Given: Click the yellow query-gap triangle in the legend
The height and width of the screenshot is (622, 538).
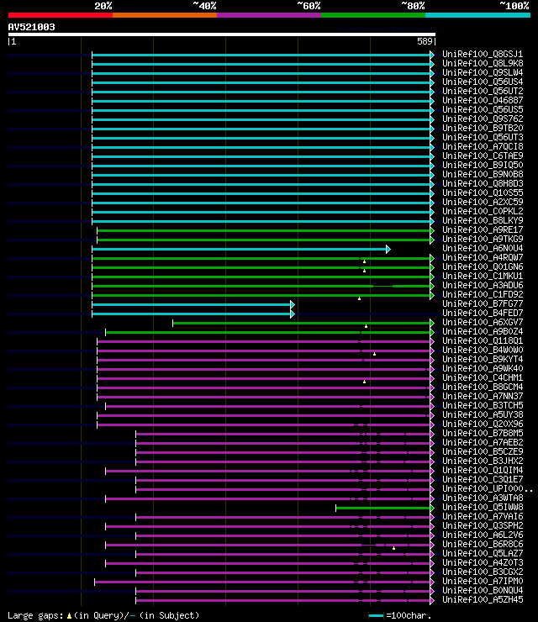Looking at the screenshot, I should (69, 615).
